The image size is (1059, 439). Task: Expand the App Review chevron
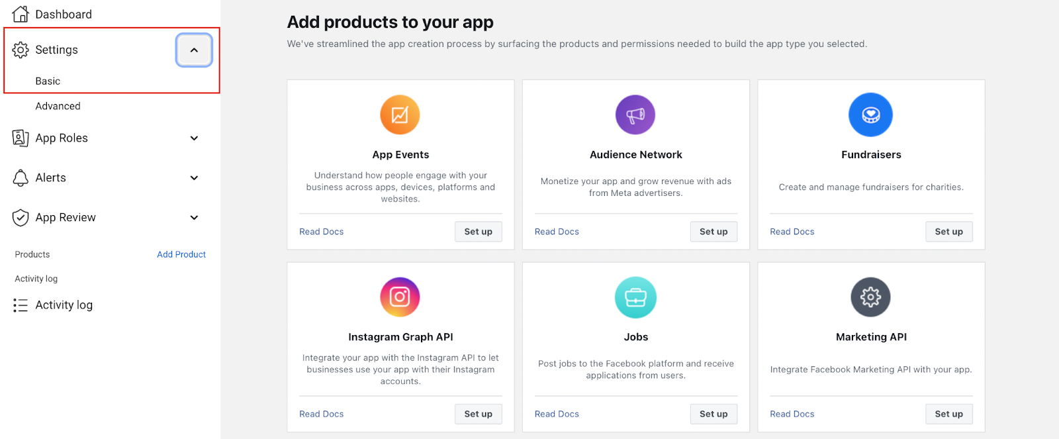pos(194,218)
